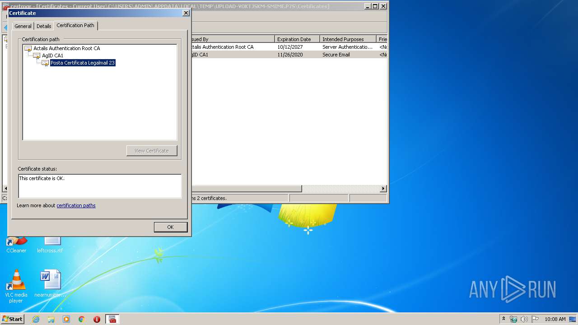Click the network tray icon
This screenshot has height=325, width=578.
pyautogui.click(x=514, y=319)
